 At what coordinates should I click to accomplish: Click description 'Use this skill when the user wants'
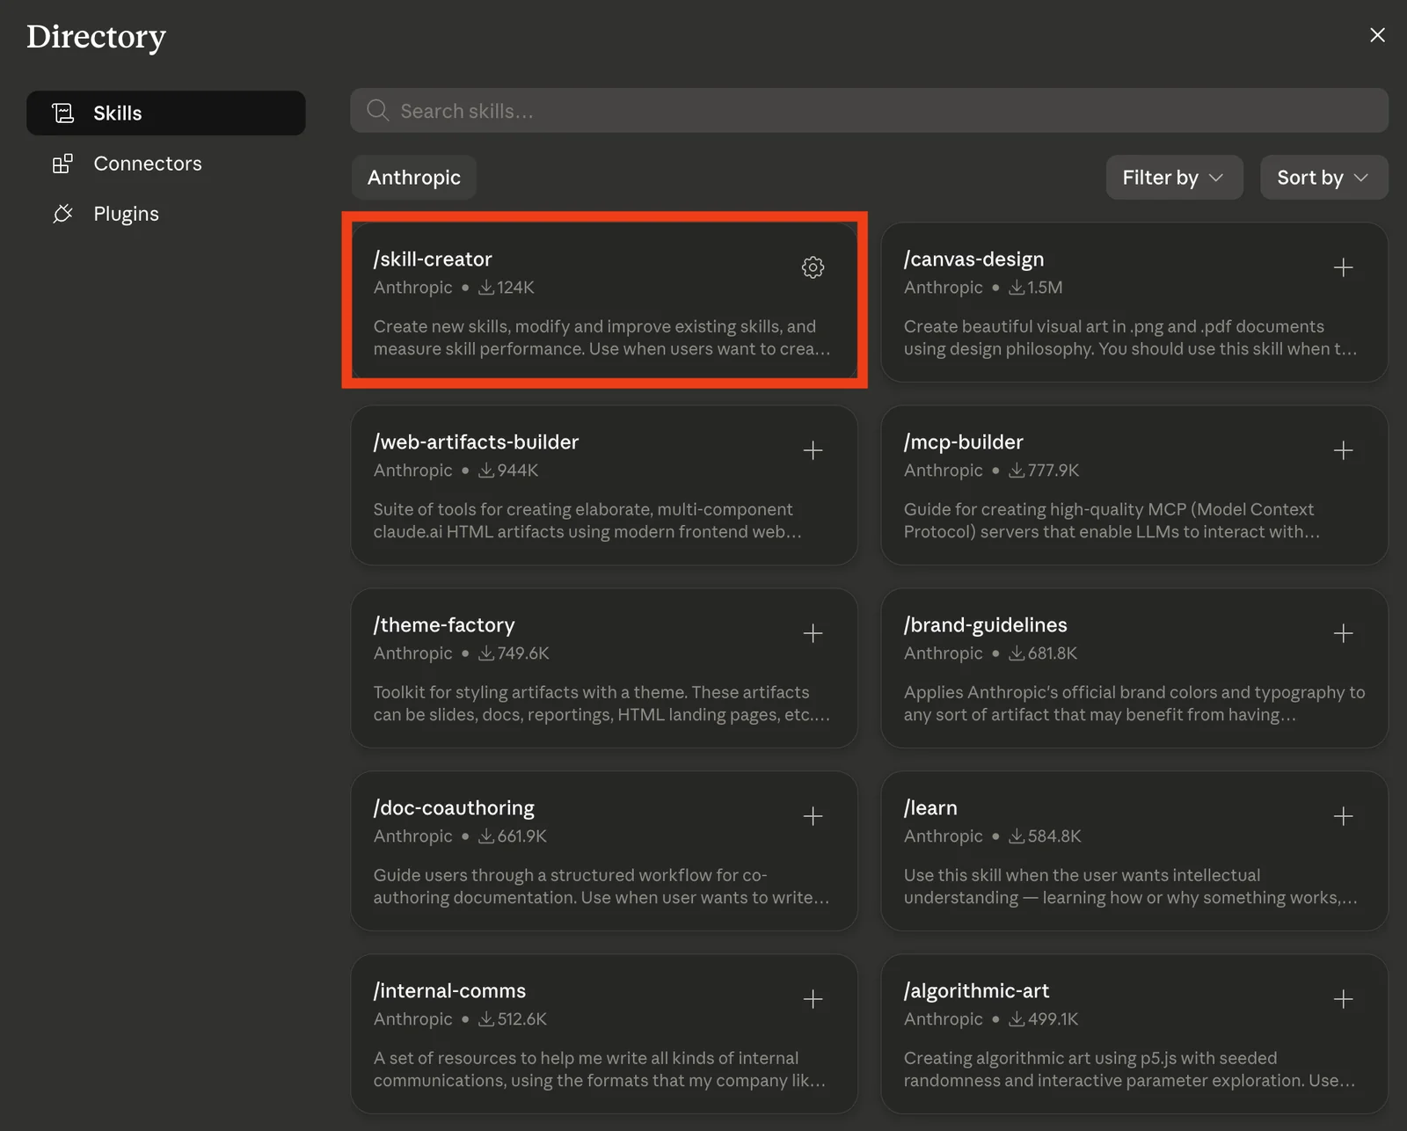click(1131, 887)
